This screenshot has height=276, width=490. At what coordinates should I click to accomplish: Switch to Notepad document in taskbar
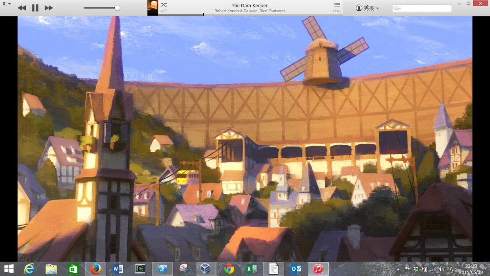273,269
